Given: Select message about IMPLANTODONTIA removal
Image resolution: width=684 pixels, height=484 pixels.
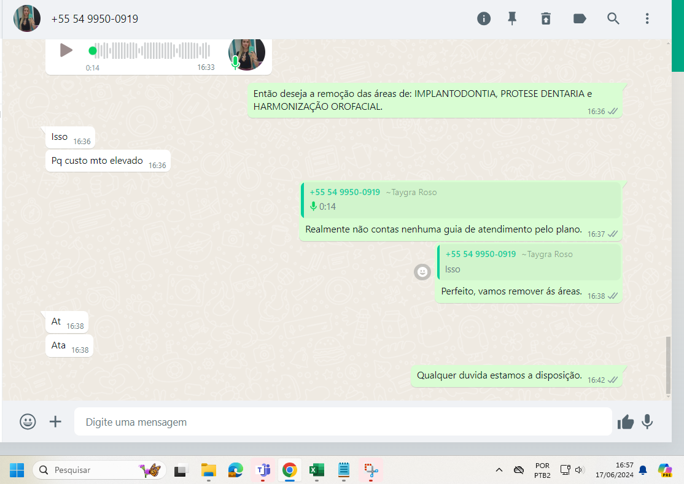Looking at the screenshot, I should (435, 101).
